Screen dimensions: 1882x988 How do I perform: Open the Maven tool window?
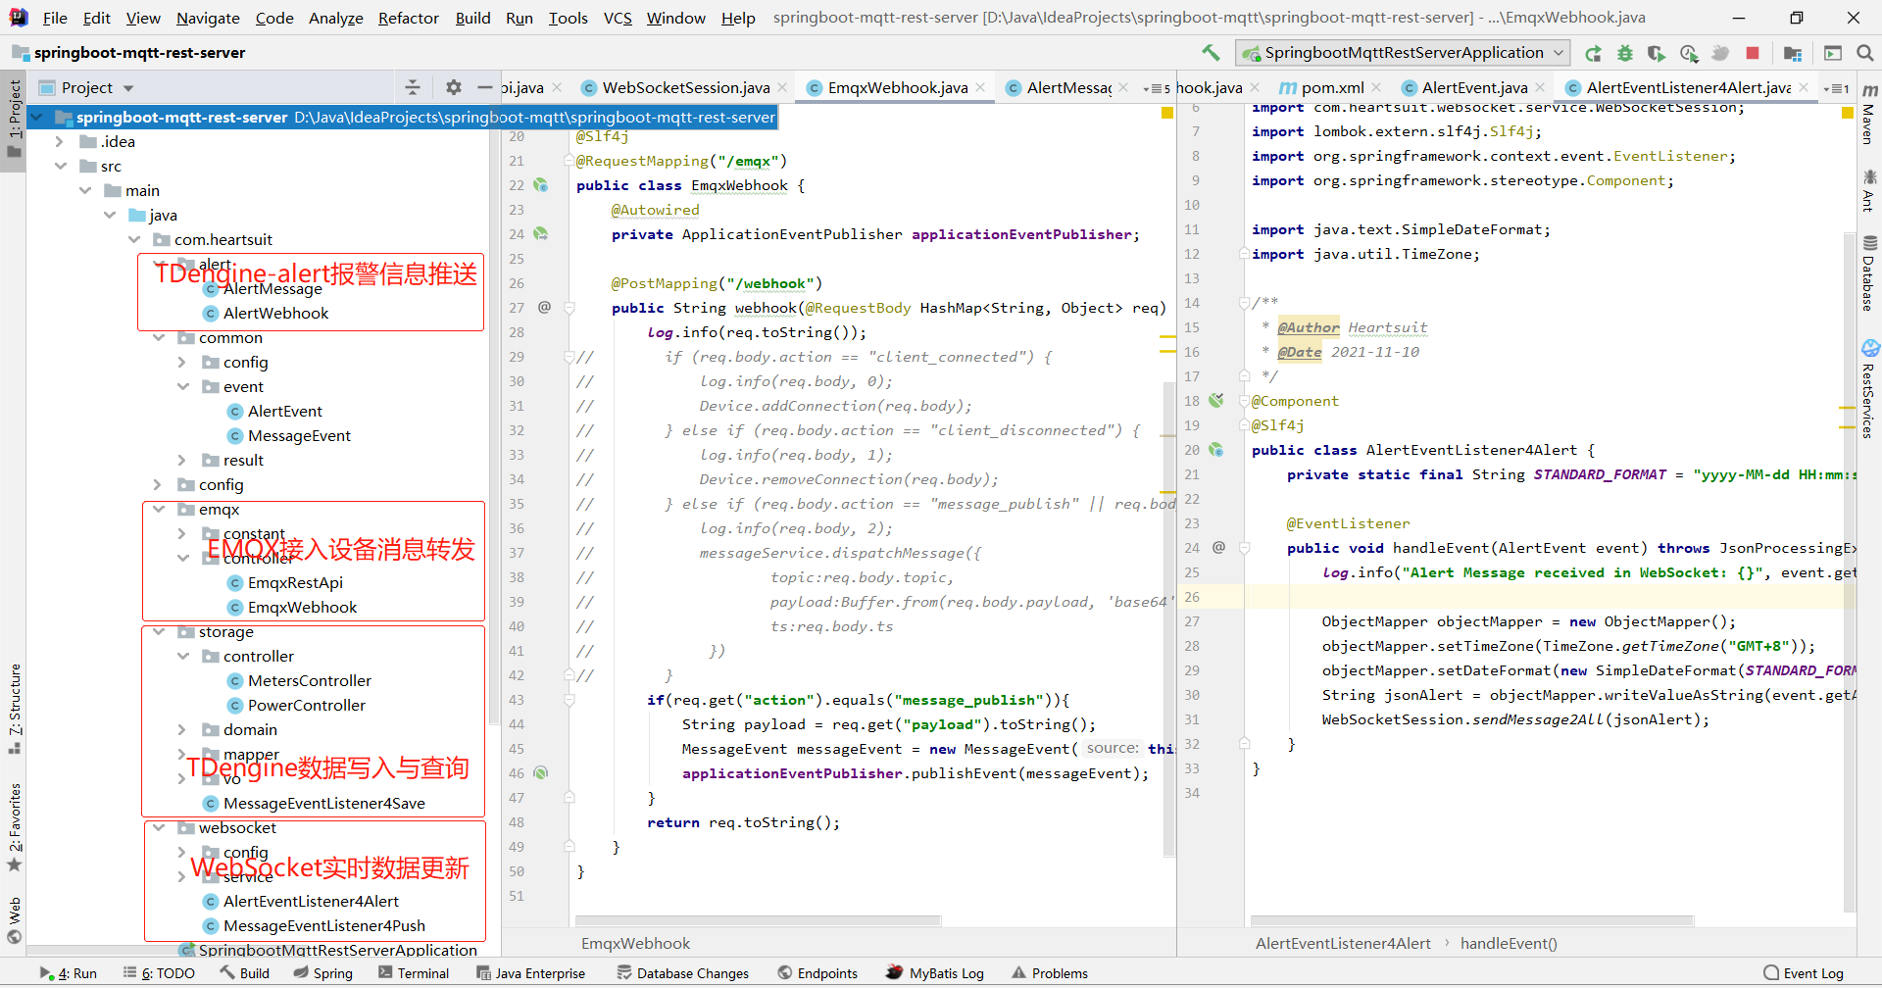click(x=1869, y=113)
